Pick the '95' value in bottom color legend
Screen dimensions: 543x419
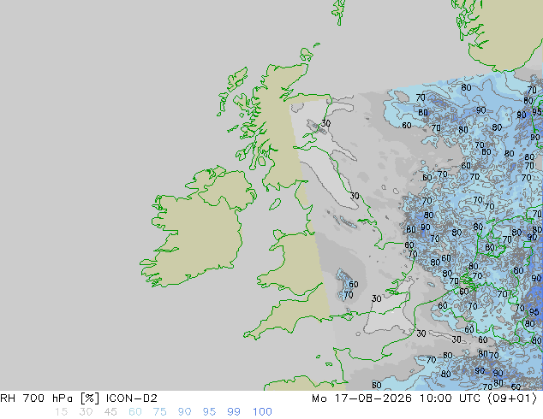pyautogui.click(x=209, y=412)
